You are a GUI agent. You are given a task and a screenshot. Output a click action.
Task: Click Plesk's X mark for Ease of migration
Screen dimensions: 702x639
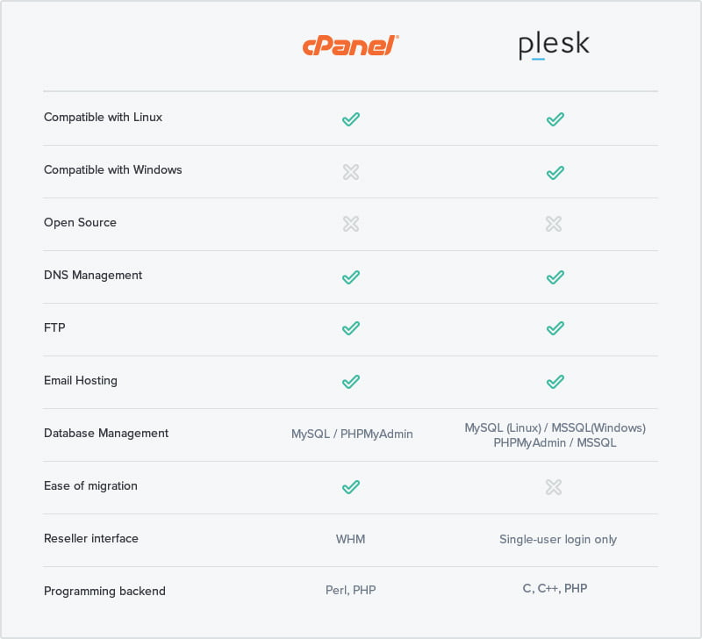coord(554,487)
